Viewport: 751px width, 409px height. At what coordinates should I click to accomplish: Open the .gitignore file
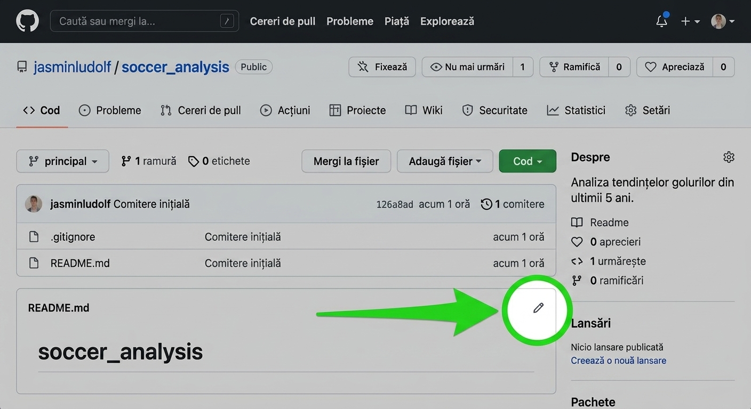tap(73, 236)
